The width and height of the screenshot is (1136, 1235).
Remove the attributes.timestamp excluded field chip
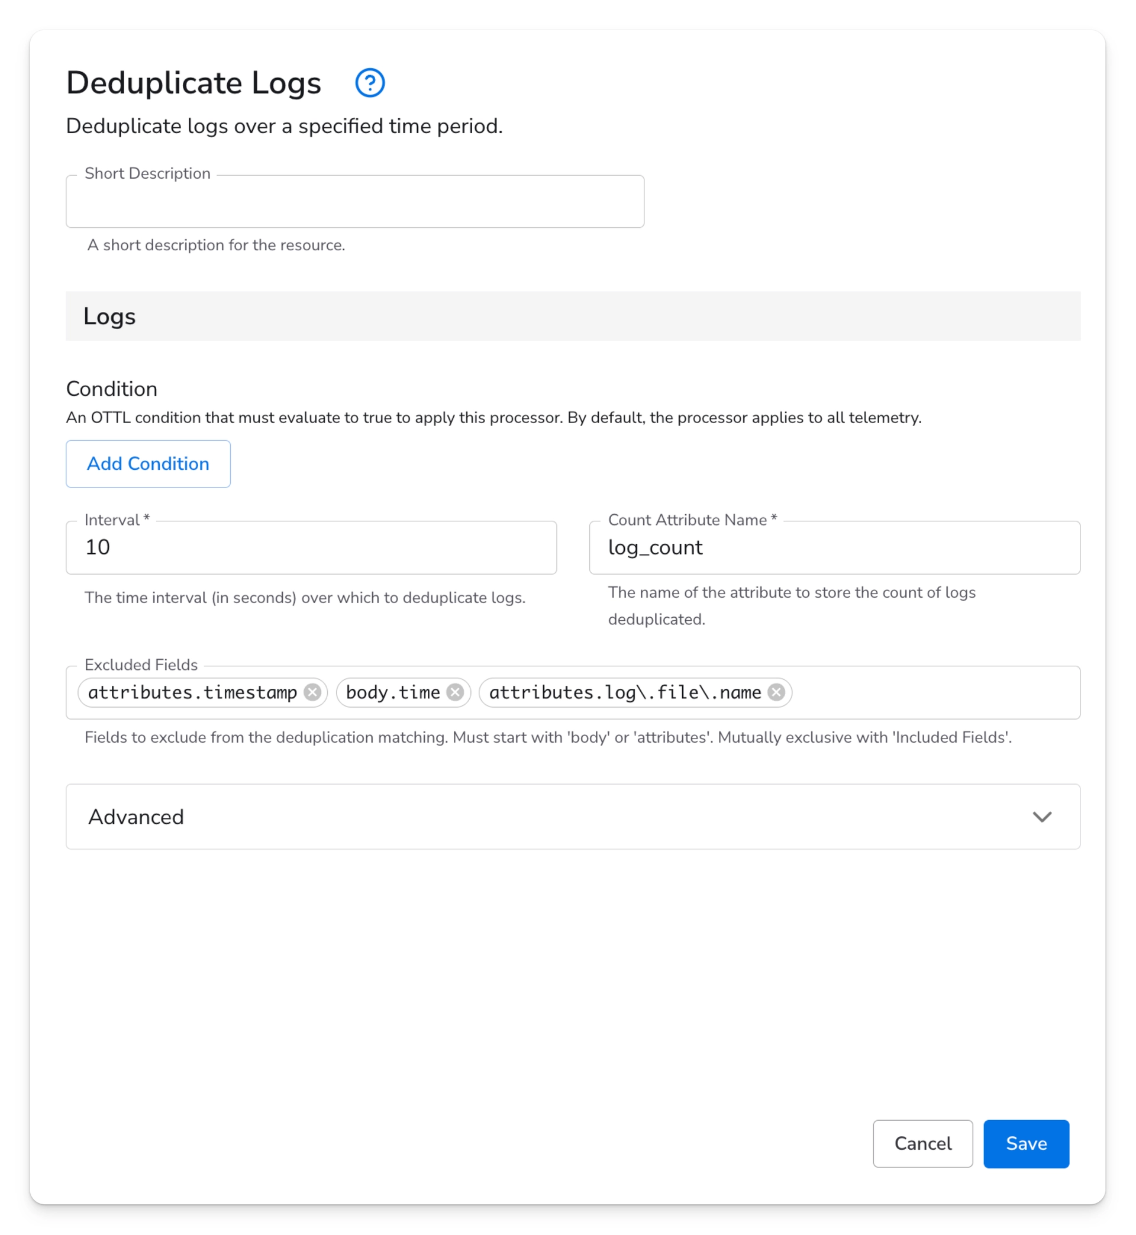coord(314,692)
